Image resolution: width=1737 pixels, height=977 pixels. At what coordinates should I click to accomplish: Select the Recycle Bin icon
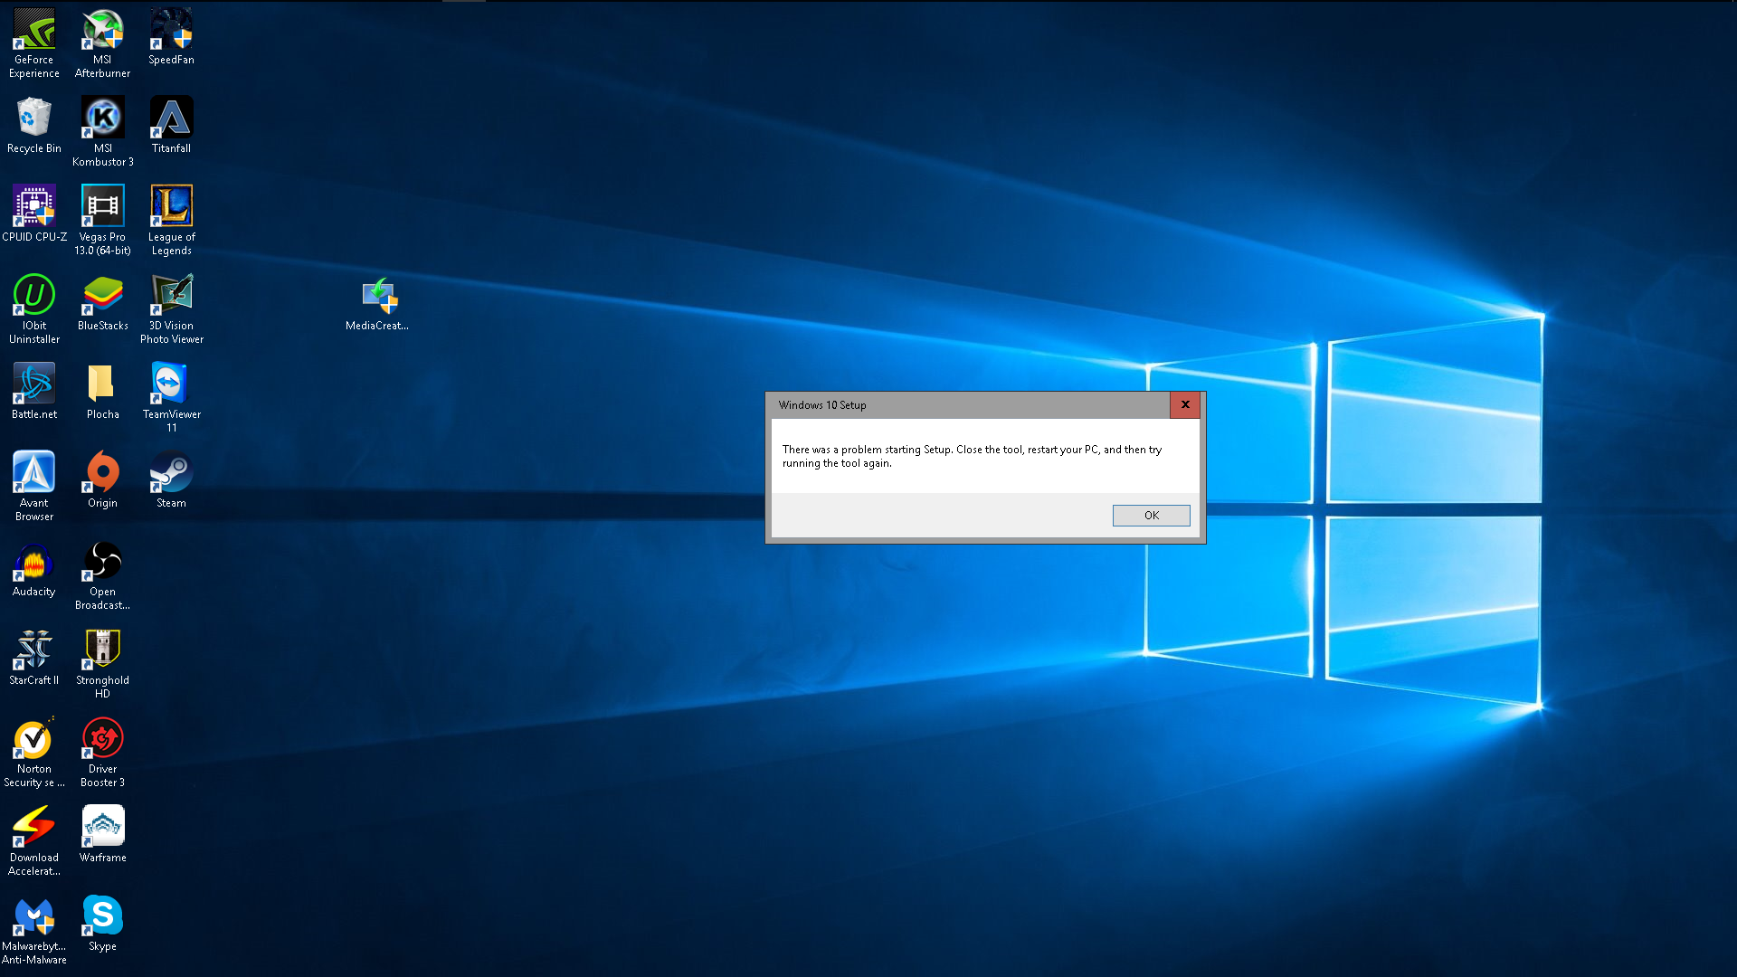[x=34, y=119]
